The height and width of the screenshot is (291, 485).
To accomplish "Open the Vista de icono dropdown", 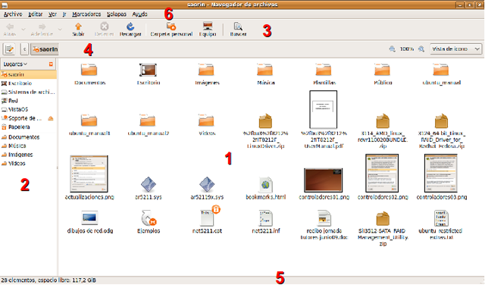I will [x=456, y=48].
